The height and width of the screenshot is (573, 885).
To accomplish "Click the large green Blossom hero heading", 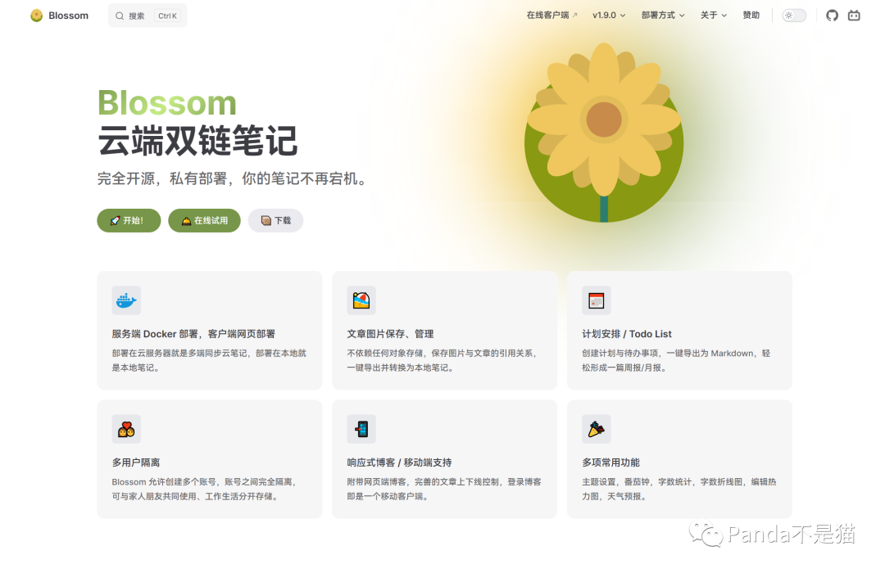I will tap(167, 103).
